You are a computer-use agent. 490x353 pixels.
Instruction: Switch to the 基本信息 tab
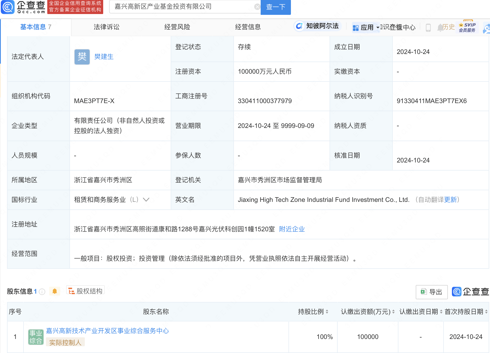pos(36,27)
